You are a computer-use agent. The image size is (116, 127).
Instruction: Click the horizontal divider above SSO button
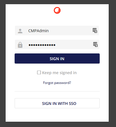tap(57, 91)
